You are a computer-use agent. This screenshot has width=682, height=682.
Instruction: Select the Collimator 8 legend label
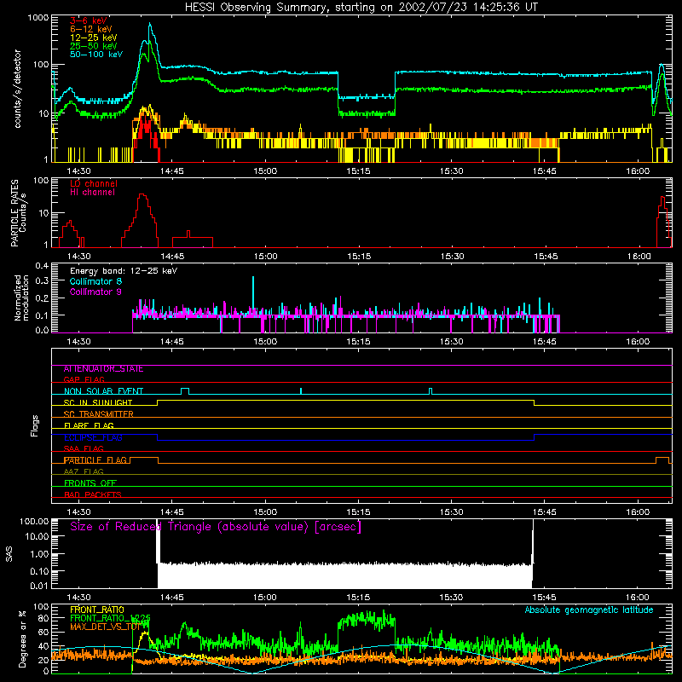click(95, 281)
